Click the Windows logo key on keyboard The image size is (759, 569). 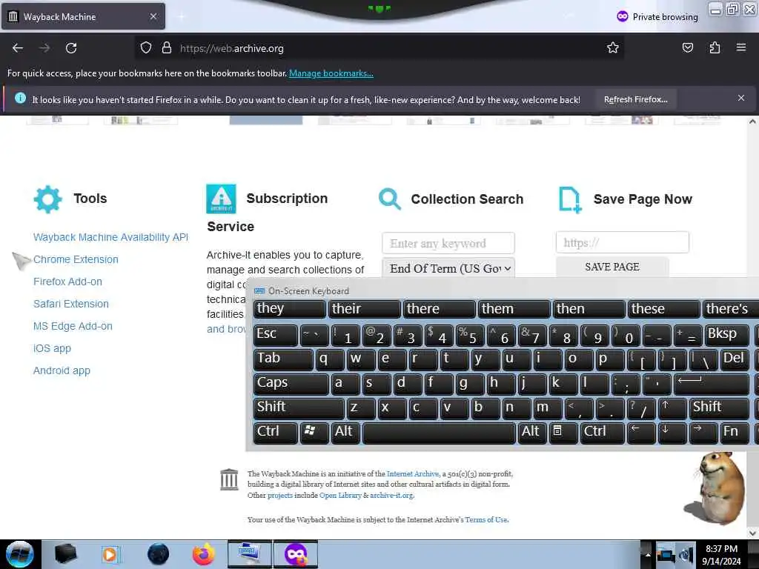[314, 433]
